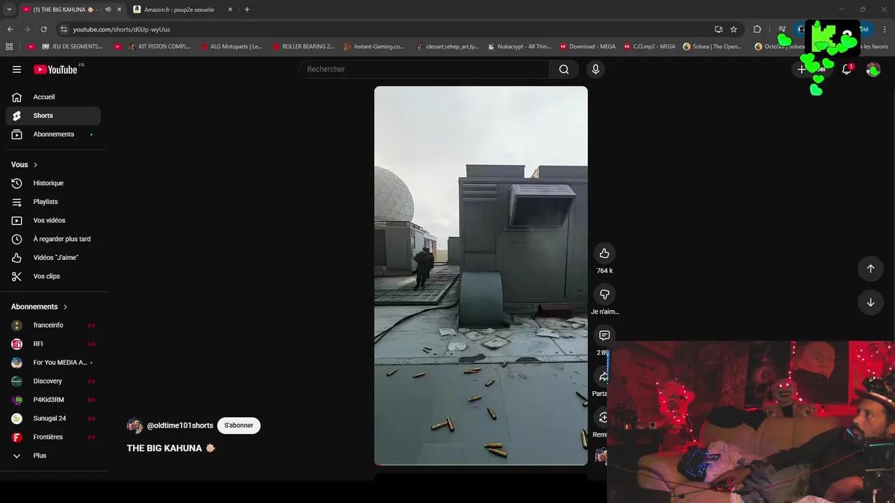Open Vidéos "J'aime"
895x503 pixels.
[x=52, y=258]
